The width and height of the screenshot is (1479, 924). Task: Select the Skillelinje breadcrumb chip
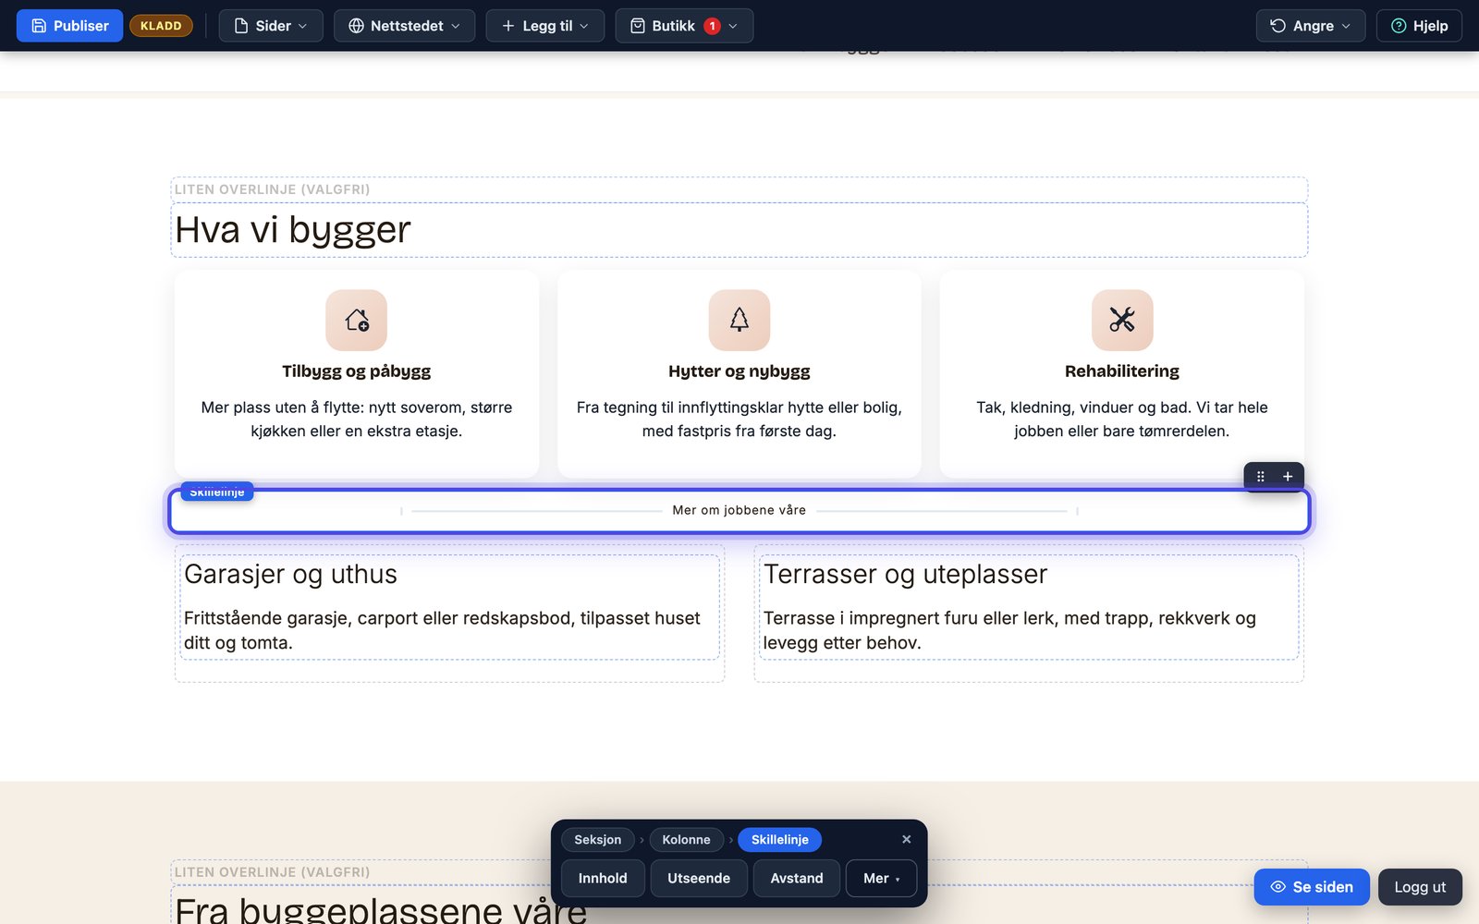coord(779,840)
